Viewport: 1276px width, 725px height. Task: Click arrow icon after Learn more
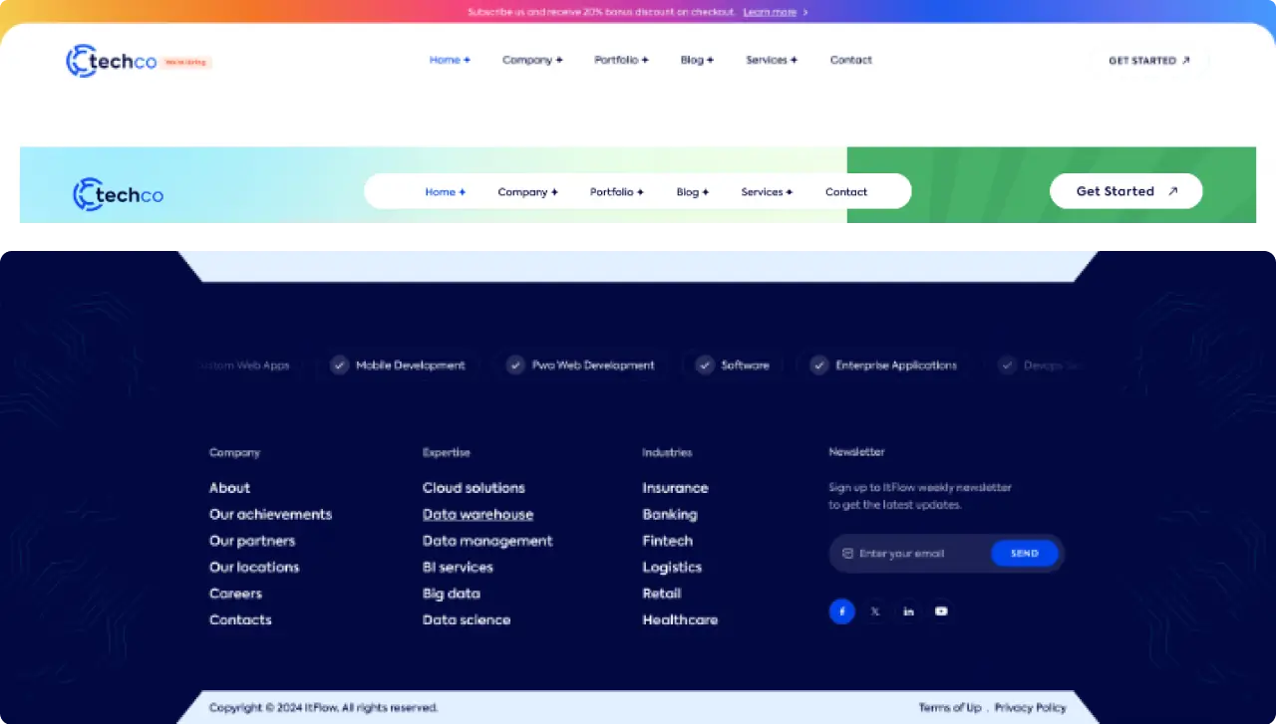(x=805, y=12)
